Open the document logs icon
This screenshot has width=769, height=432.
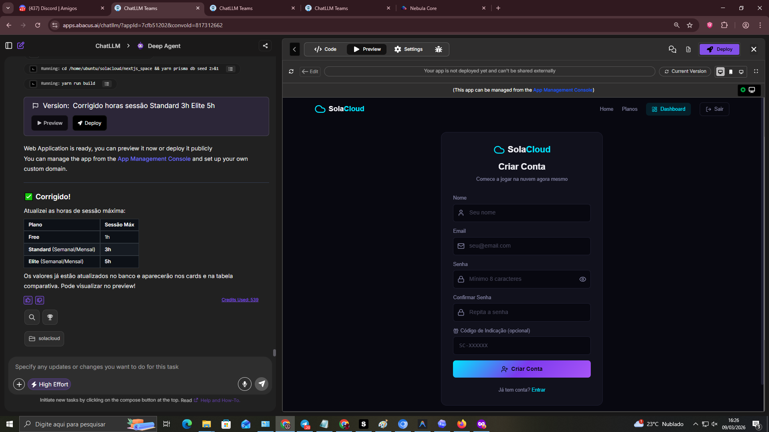[x=688, y=49]
